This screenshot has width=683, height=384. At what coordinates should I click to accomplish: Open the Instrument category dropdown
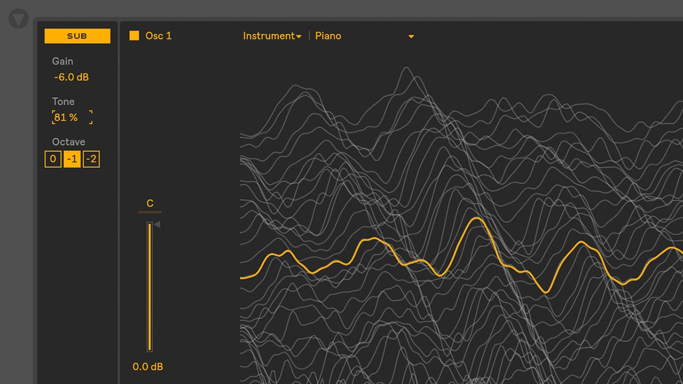(x=271, y=35)
